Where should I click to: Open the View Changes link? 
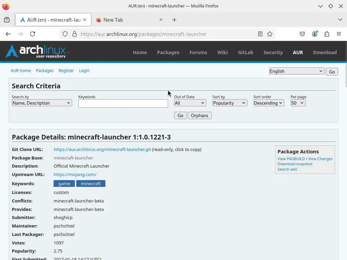point(320,159)
